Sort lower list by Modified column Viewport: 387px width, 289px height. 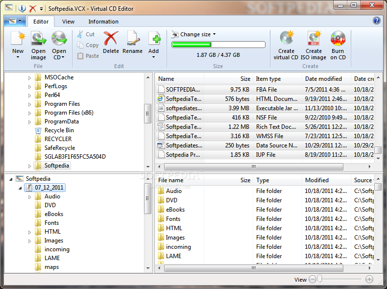[x=326, y=180]
